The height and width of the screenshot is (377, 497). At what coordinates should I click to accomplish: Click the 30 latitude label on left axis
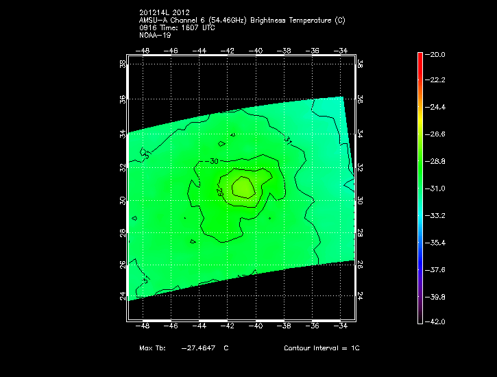123,200
